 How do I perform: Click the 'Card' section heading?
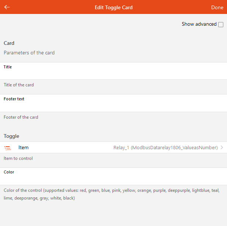9,43
